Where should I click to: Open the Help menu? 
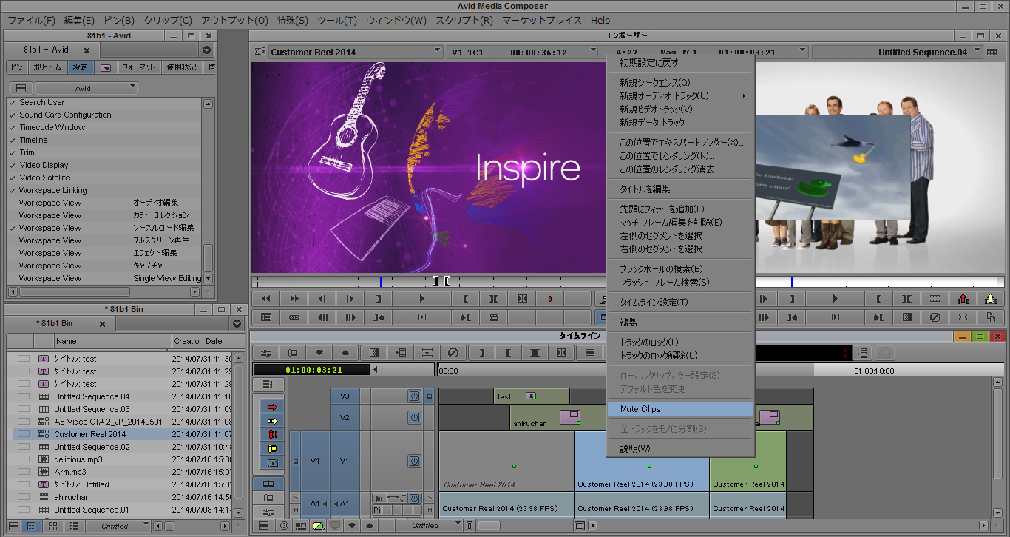coord(600,21)
